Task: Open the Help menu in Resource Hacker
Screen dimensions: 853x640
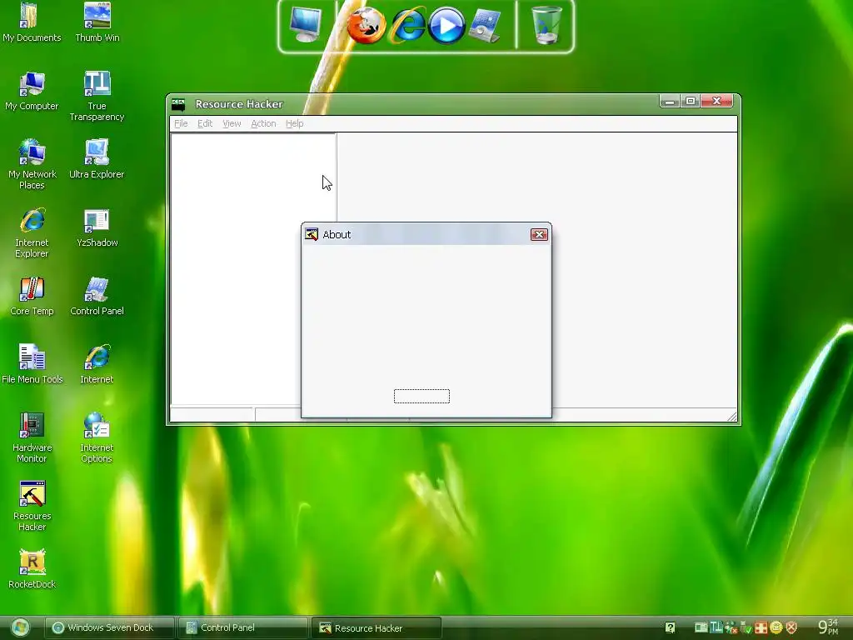Action: tap(294, 123)
